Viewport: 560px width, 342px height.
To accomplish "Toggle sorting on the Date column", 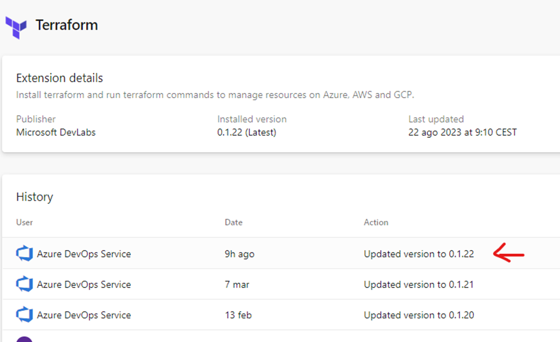I will click(x=234, y=222).
